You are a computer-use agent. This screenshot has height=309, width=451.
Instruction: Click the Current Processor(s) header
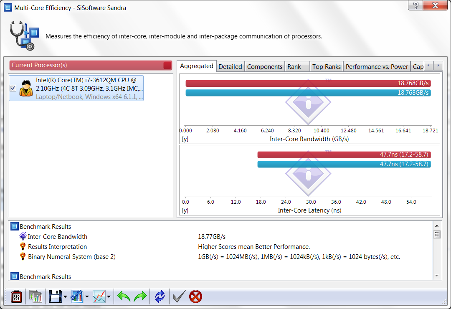pyautogui.click(x=91, y=65)
